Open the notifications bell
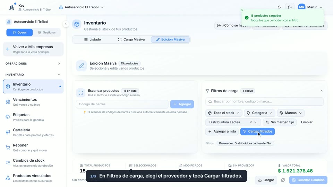 tap(279, 7)
